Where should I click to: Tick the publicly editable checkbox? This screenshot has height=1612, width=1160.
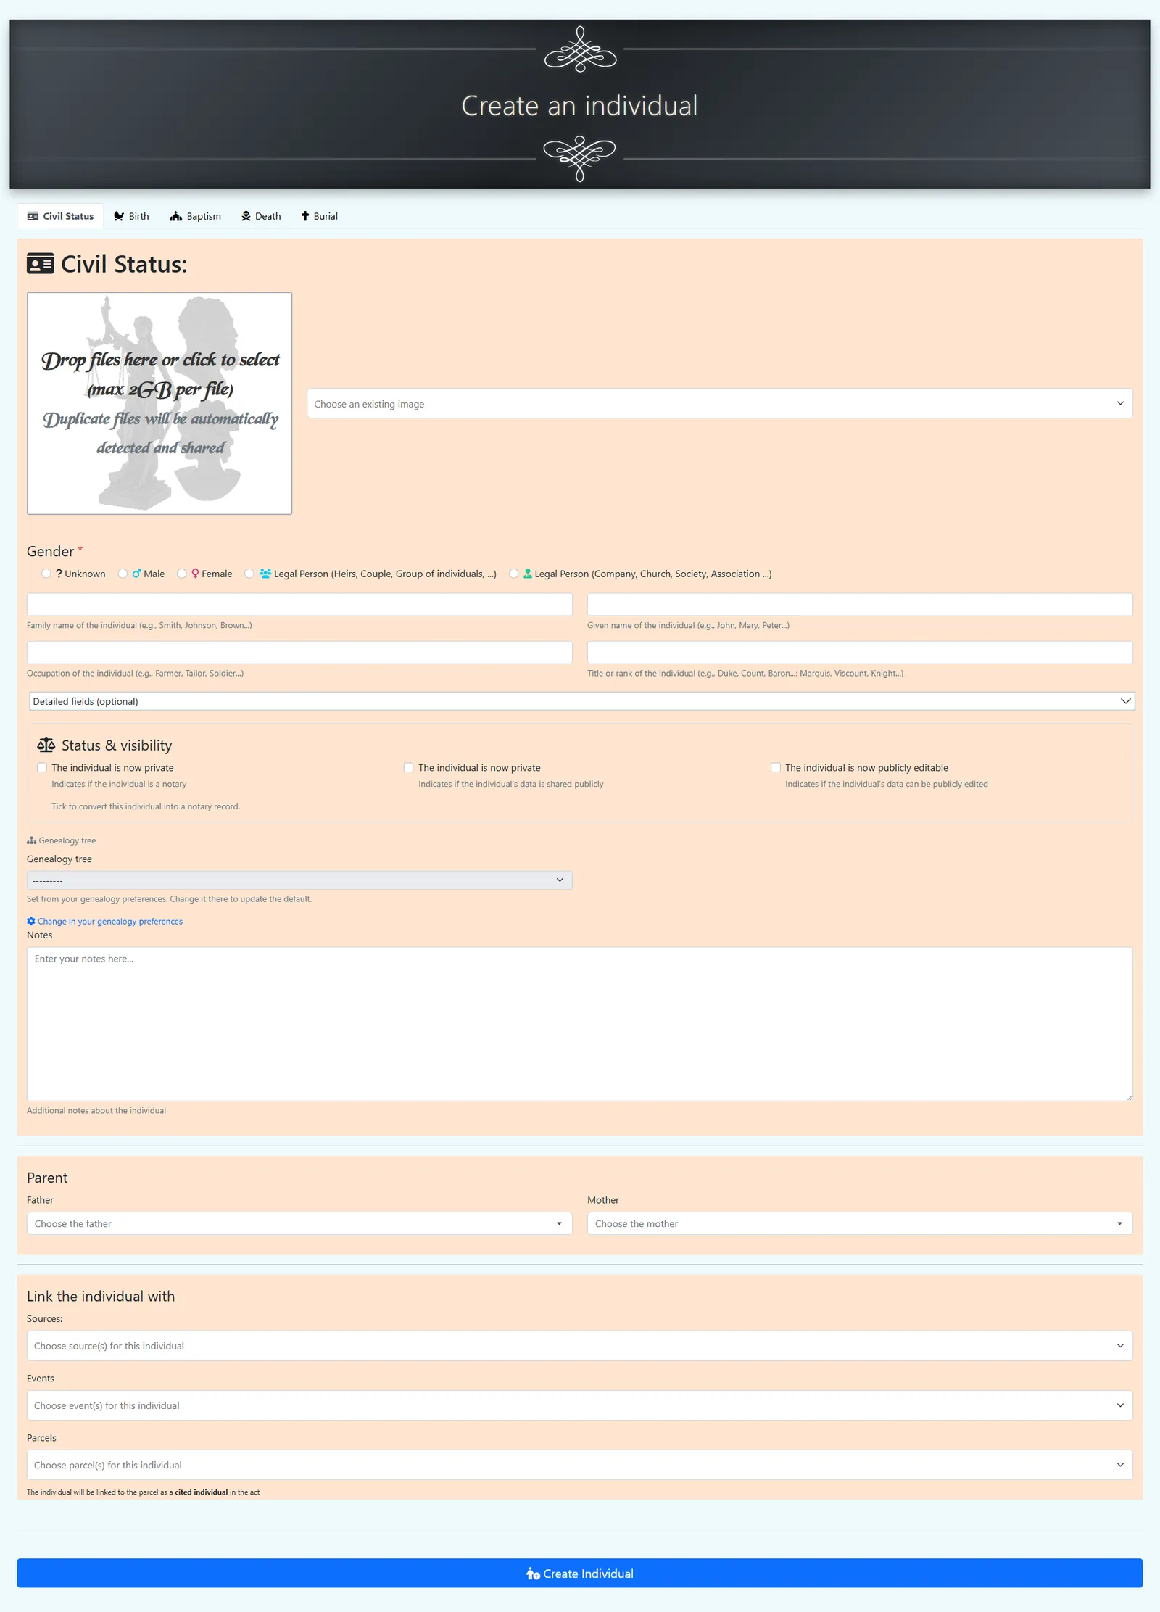(x=776, y=767)
